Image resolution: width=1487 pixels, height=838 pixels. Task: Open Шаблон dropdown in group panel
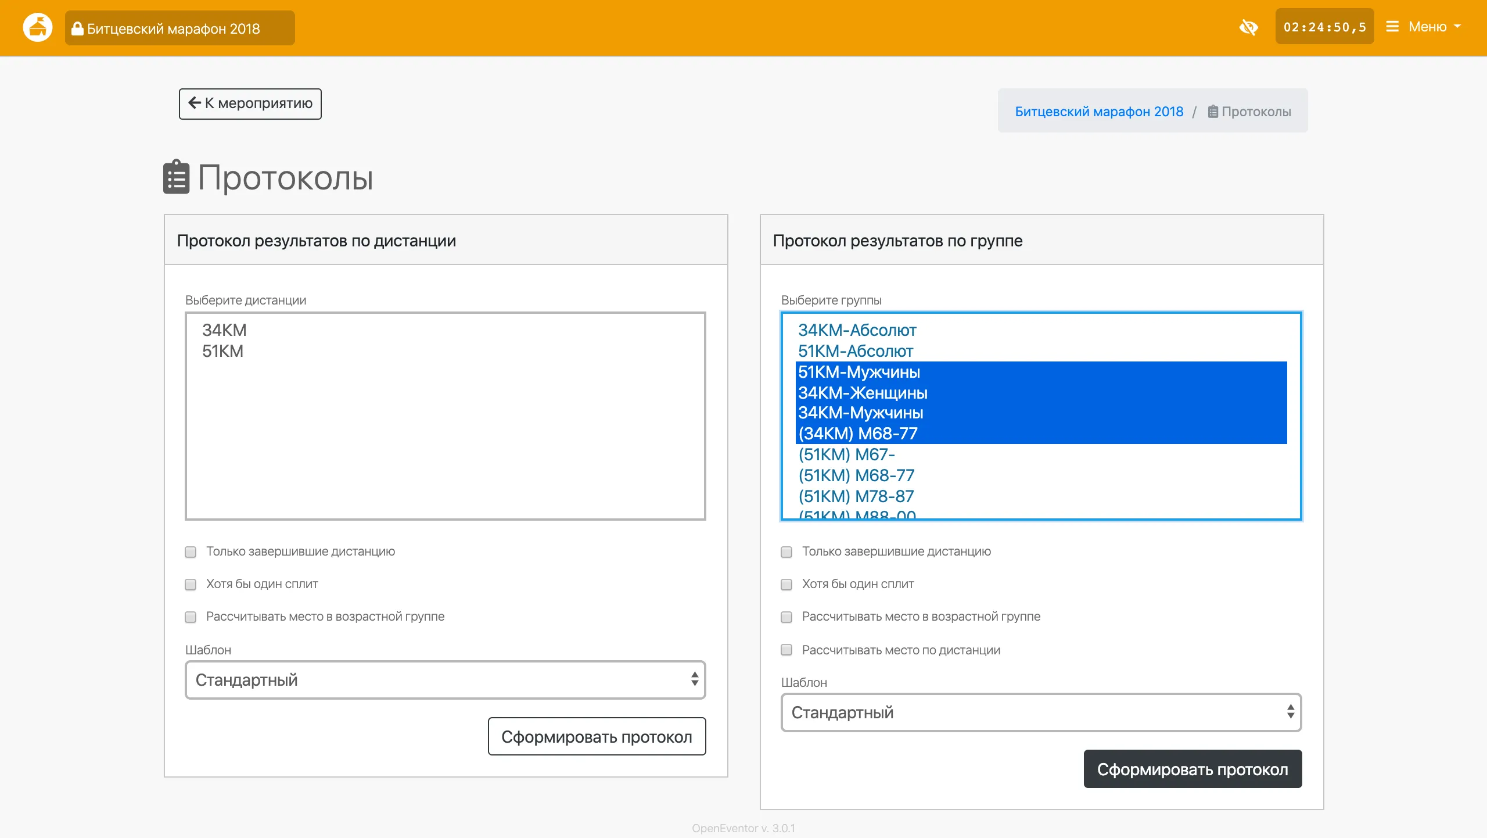1041,712
